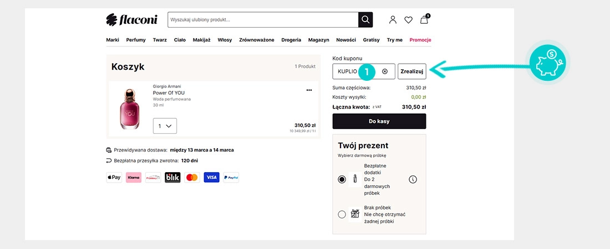This screenshot has width=610, height=249.
Task: Open the Makijaż menu
Action: pos(201,40)
